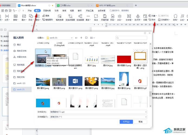
Task: Open 我的云文档 in the sidebar
Action: pos(21,51)
